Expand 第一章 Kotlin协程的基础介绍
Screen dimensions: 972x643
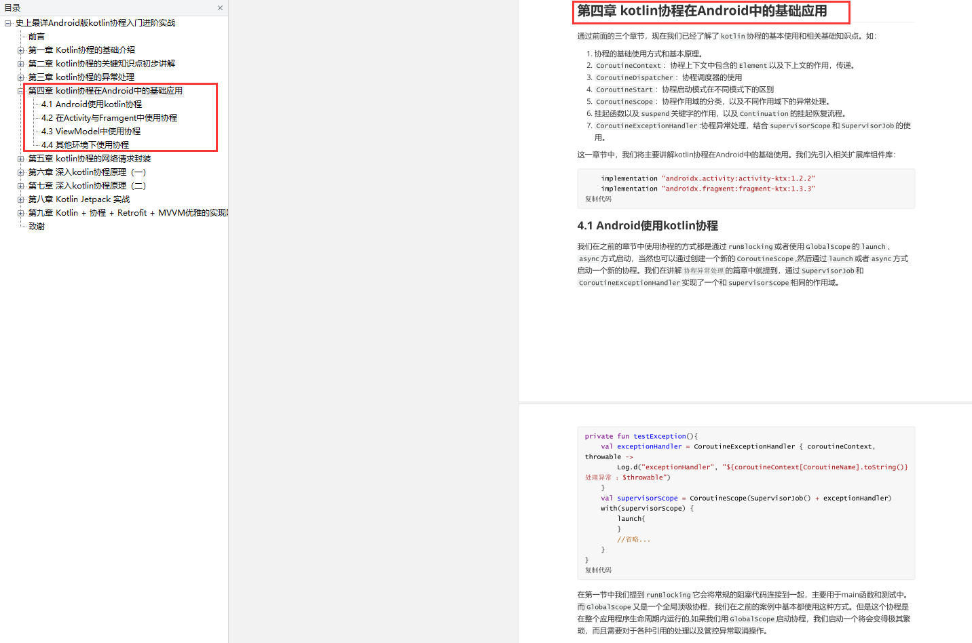pos(20,50)
